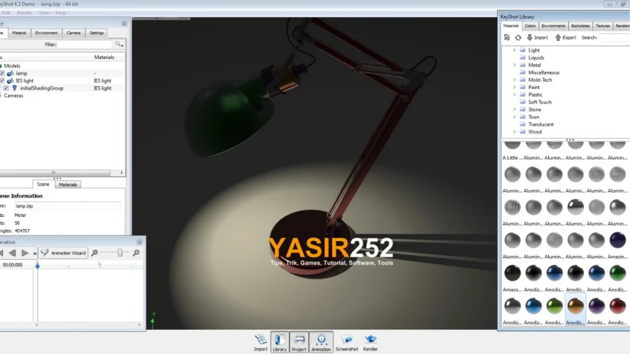Screen dimensions: 630x354
Task: Click the step back playback button
Action: [x=13, y=253]
